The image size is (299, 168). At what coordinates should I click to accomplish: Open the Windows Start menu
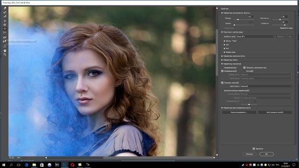[3, 165]
